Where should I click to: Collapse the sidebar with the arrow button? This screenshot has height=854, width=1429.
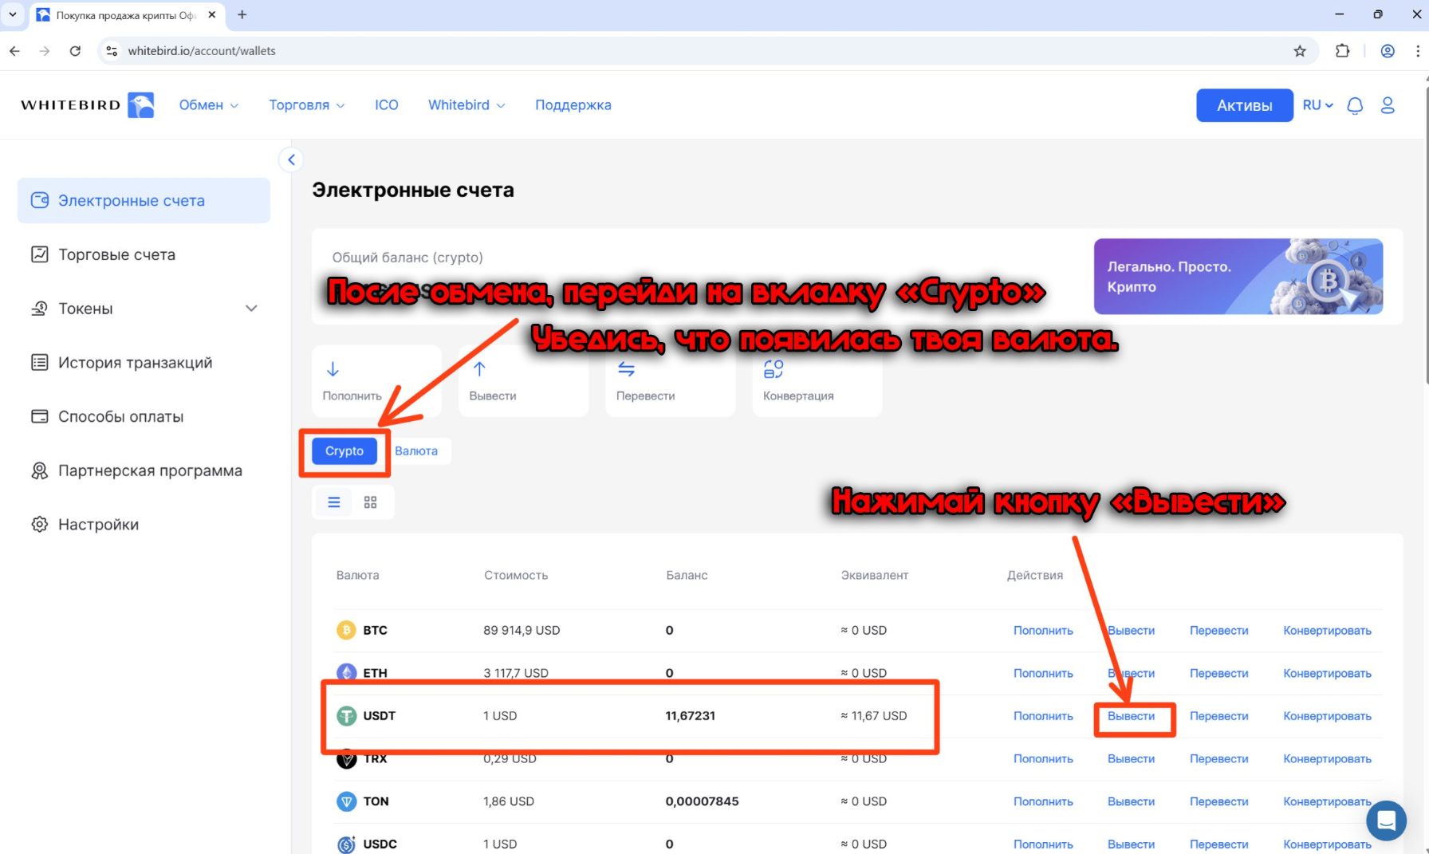291,159
